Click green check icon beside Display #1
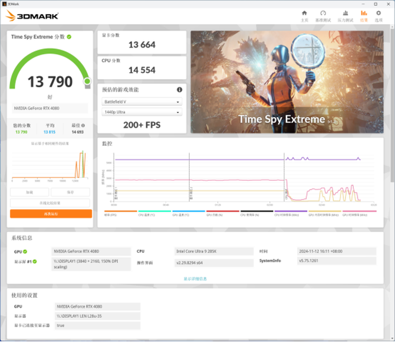 [x=35, y=262]
